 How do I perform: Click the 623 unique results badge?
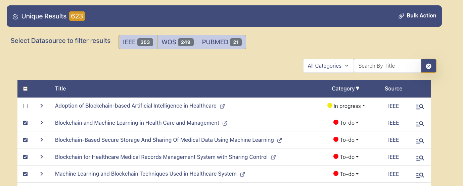(x=77, y=16)
